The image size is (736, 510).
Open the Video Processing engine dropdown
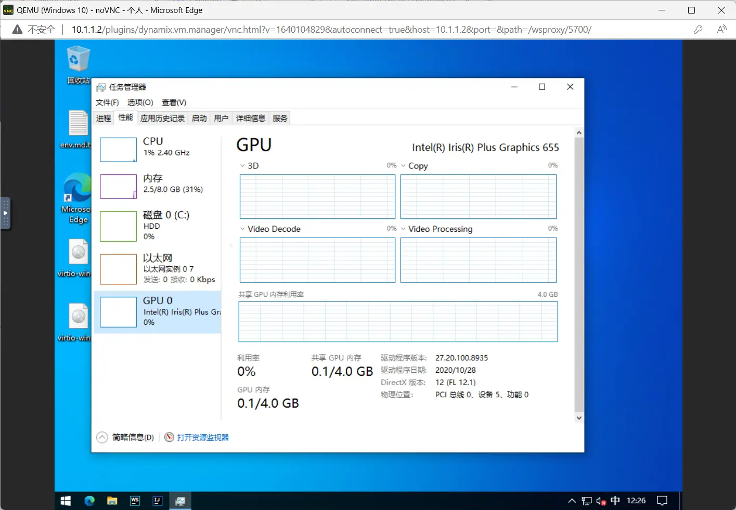coord(403,229)
